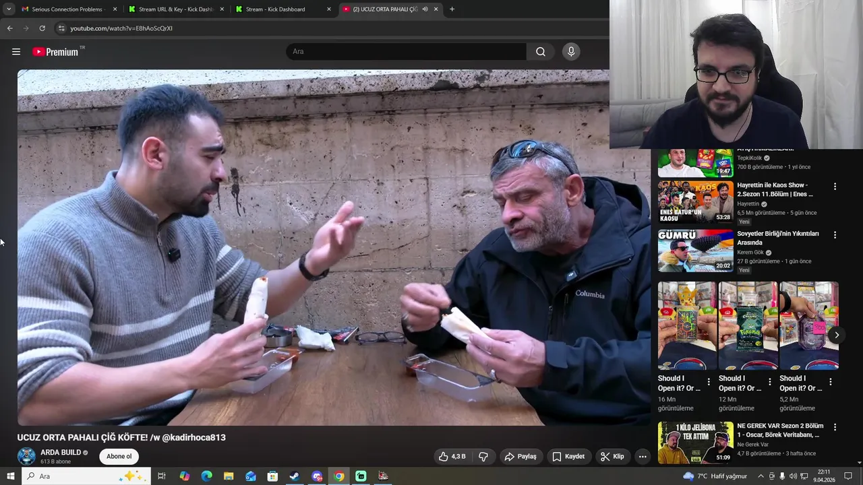The height and width of the screenshot is (485, 863).
Task: Launch Copilot from the taskbar
Action: 184,476
